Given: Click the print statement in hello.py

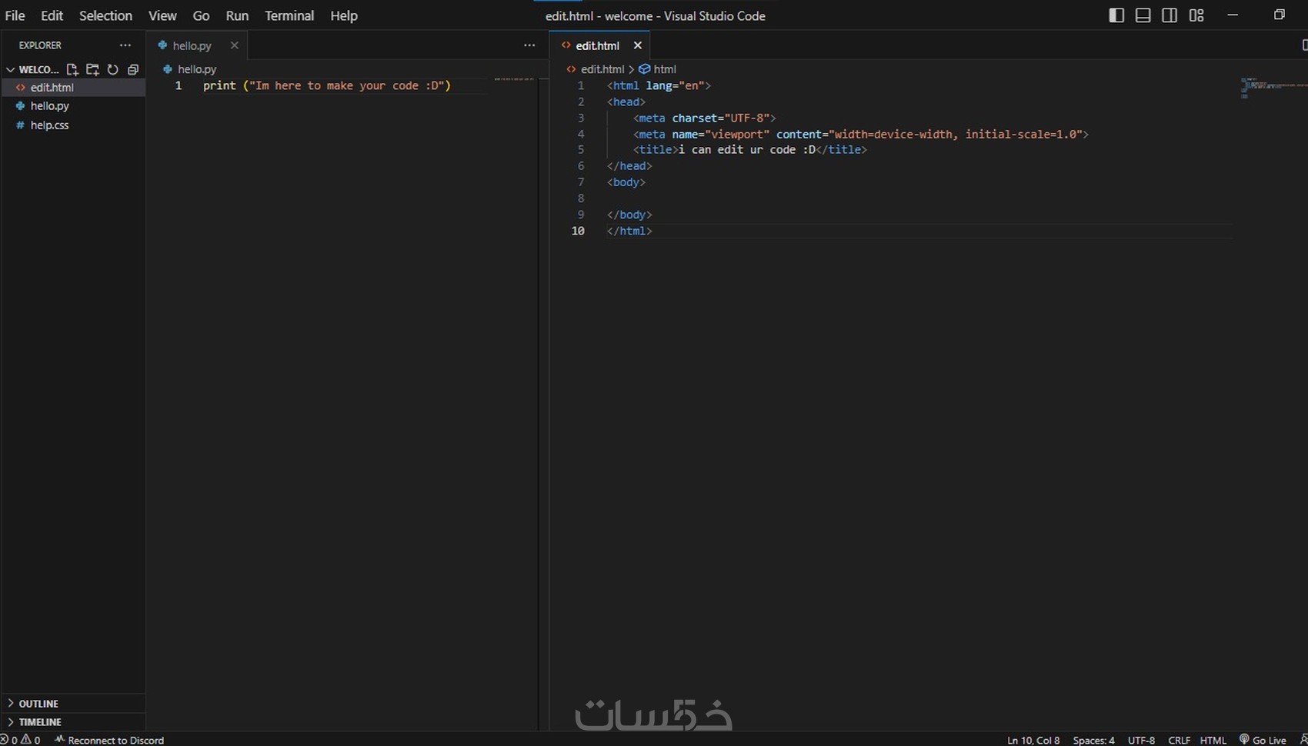Looking at the screenshot, I should click(327, 85).
